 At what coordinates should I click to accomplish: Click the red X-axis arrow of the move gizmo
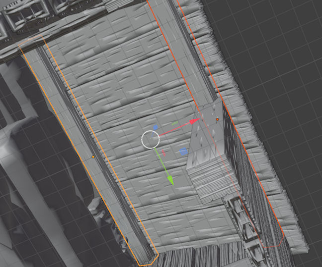[195, 120]
